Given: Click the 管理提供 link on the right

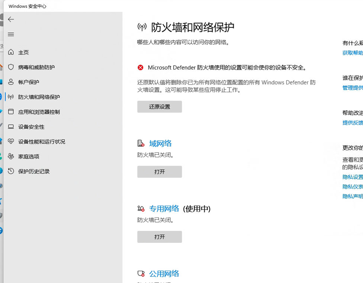Looking at the screenshot, I should tap(353, 88).
